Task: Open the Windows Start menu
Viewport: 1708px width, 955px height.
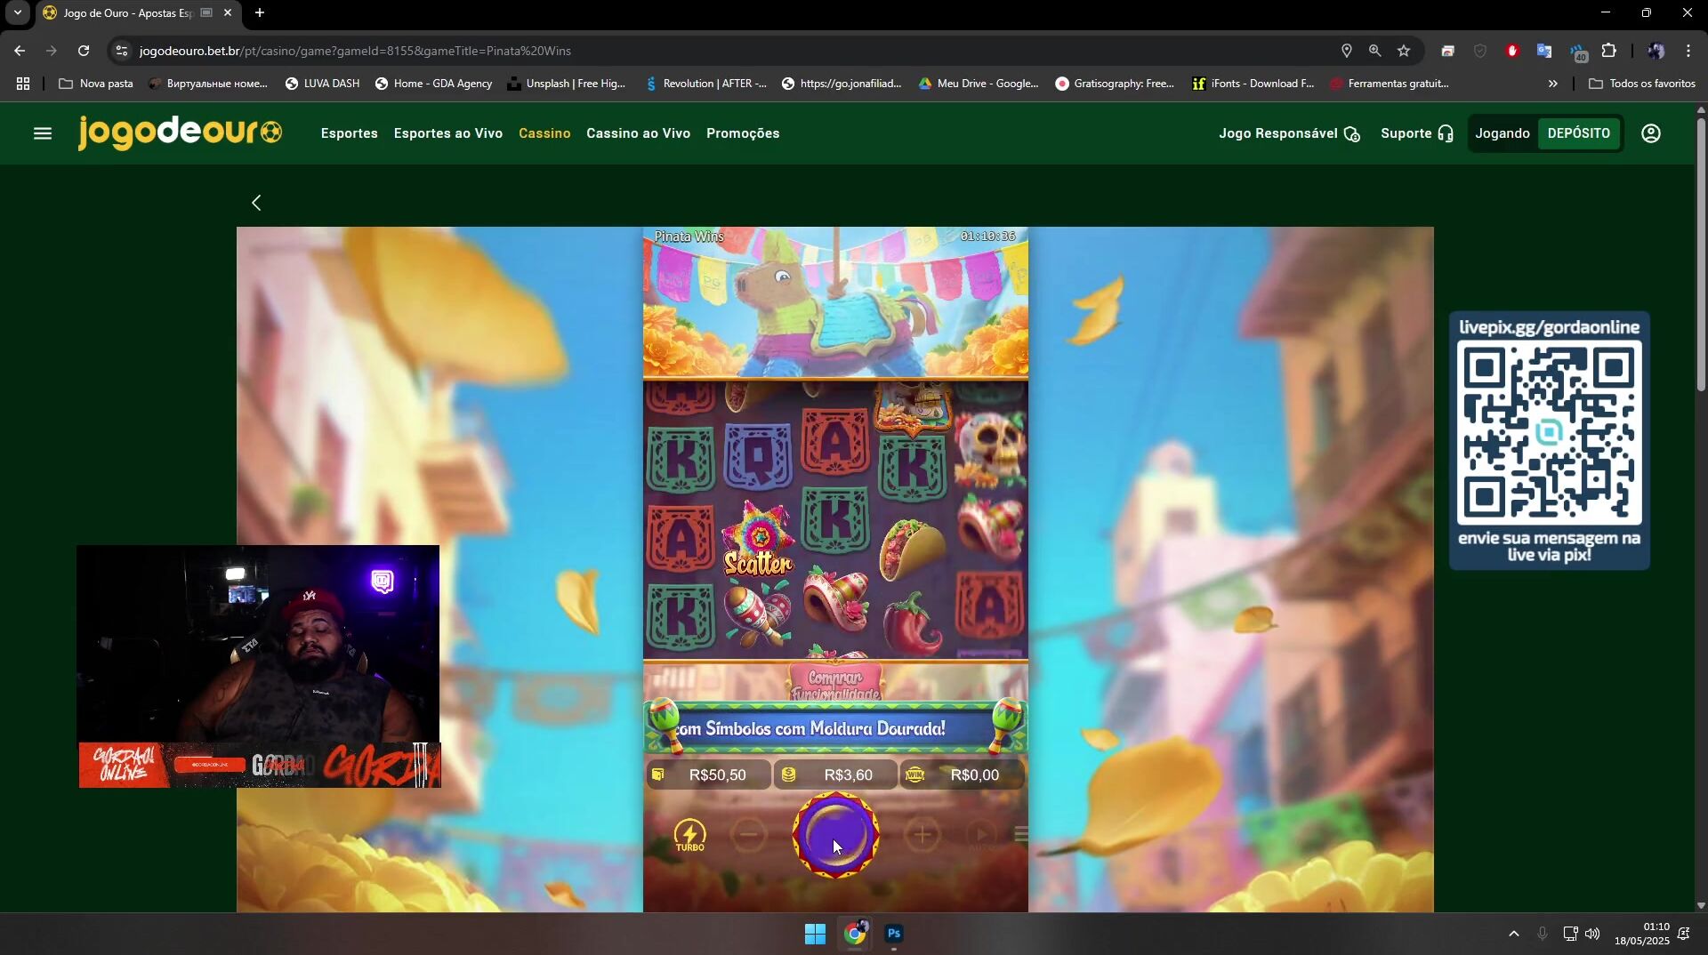Action: click(x=815, y=934)
